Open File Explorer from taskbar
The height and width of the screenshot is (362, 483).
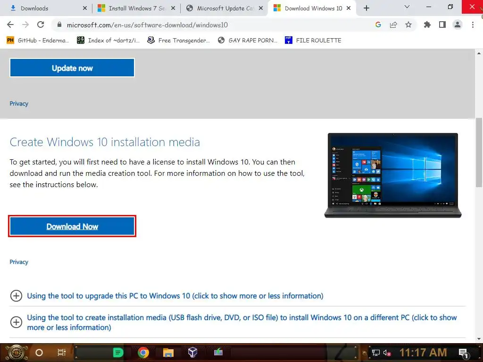(168, 353)
